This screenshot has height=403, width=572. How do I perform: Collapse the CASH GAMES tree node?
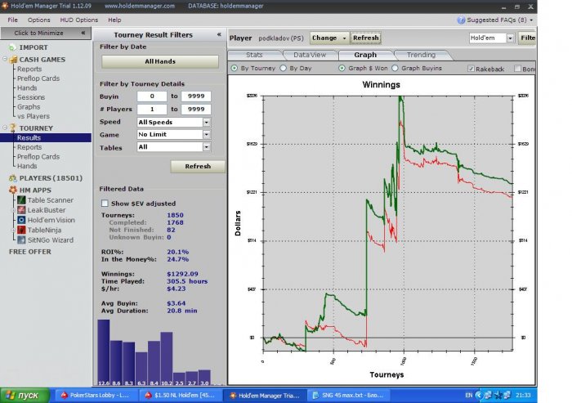[x=5, y=59]
